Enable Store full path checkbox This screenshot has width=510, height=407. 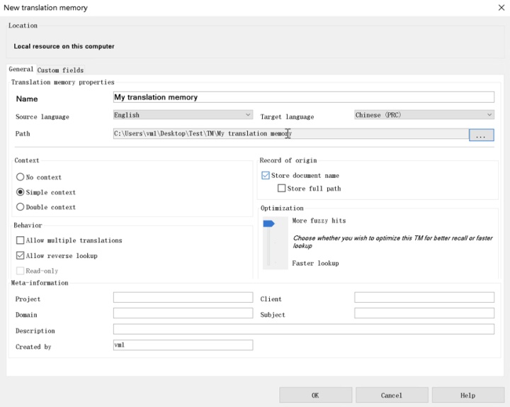pyautogui.click(x=281, y=188)
